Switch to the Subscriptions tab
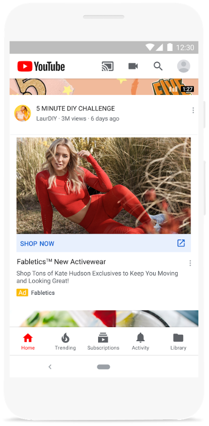209x426 pixels. [x=103, y=341]
